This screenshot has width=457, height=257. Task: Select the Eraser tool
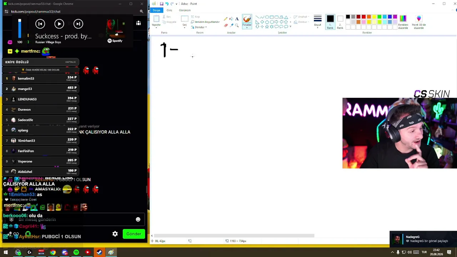click(226, 25)
